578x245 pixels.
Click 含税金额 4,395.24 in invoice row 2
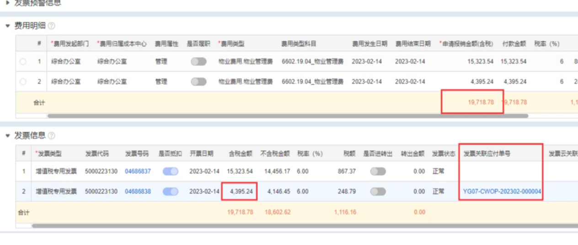[241, 191]
